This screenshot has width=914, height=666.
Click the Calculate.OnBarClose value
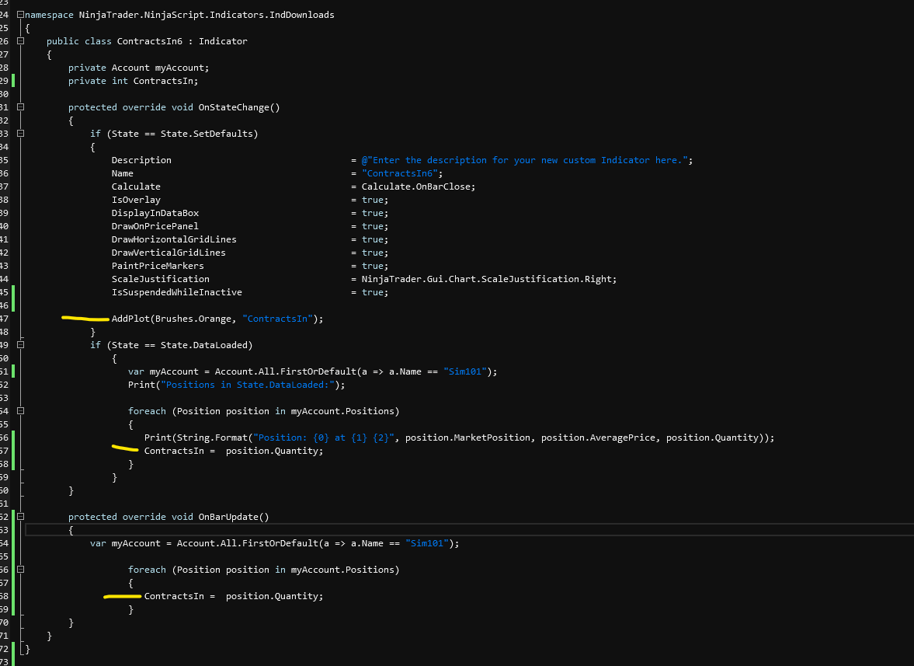418,187
